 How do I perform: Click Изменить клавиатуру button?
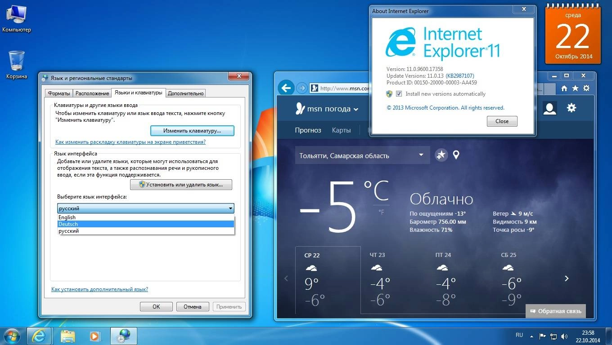coord(192,131)
